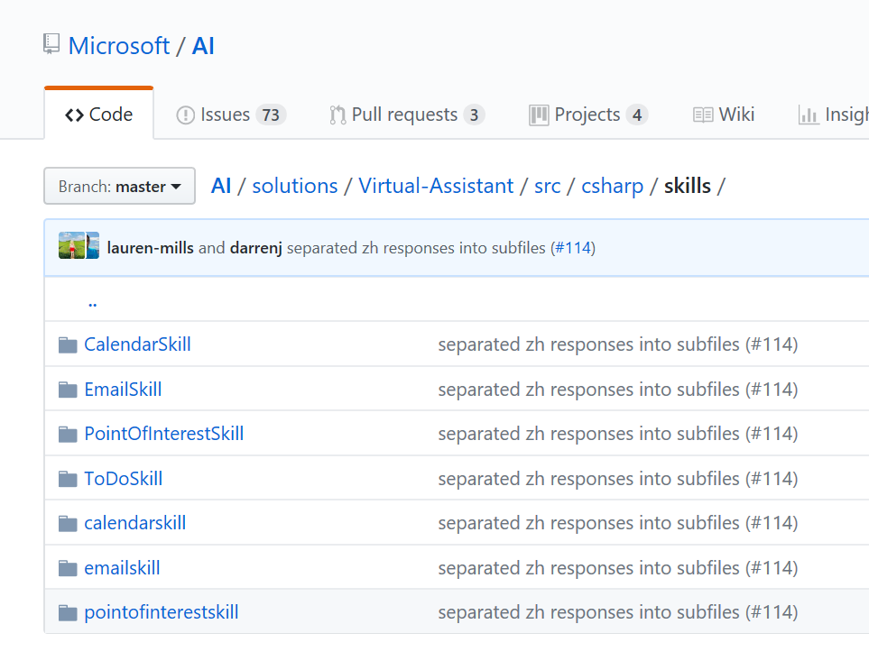Screen dimensions: 869x670
Task: Click the Projects count badge 4
Action: 637,115
